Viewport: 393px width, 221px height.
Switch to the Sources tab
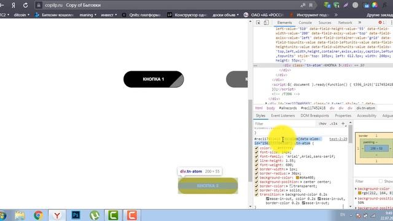(325, 23)
